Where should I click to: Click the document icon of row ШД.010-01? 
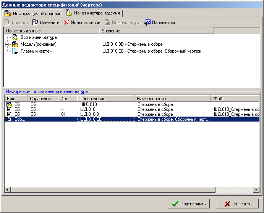coord(10,114)
